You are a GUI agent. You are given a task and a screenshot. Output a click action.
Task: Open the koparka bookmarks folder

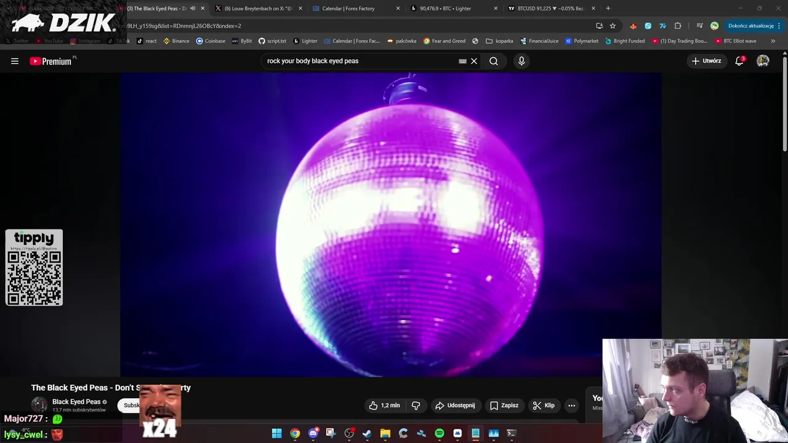(499, 41)
